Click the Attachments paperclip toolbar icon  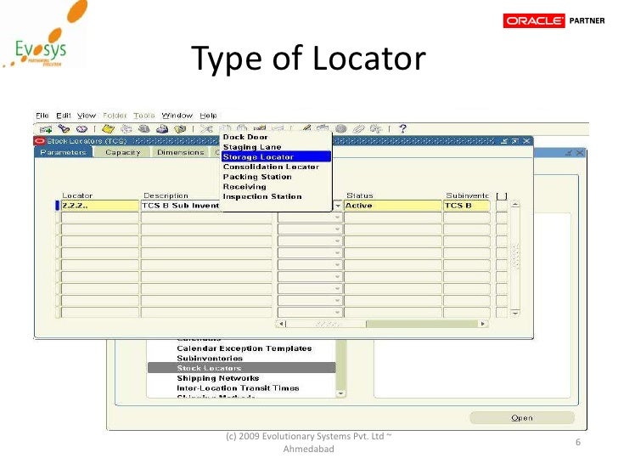358,129
